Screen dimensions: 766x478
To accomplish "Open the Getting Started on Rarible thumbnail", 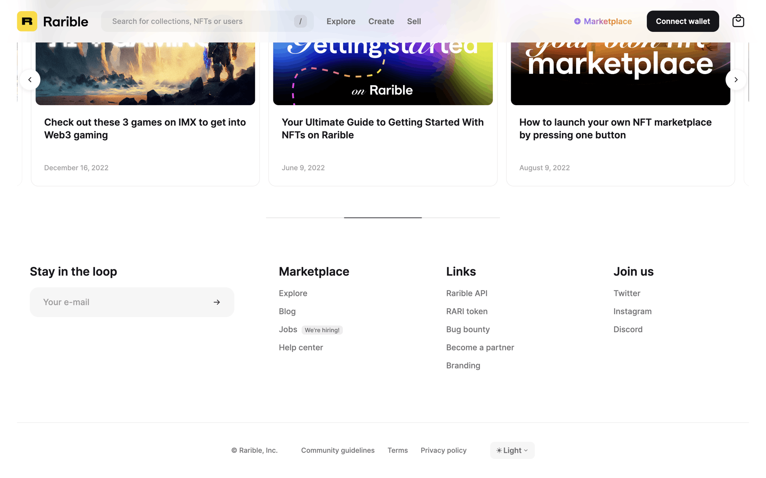I will tap(383, 74).
